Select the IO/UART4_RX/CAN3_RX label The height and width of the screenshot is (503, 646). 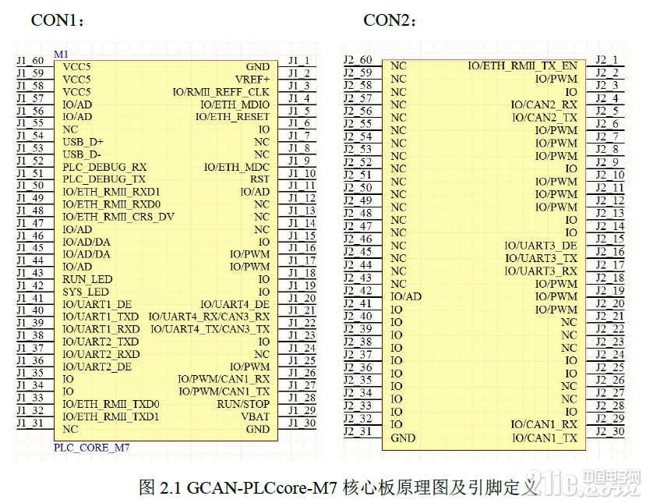[209, 317]
